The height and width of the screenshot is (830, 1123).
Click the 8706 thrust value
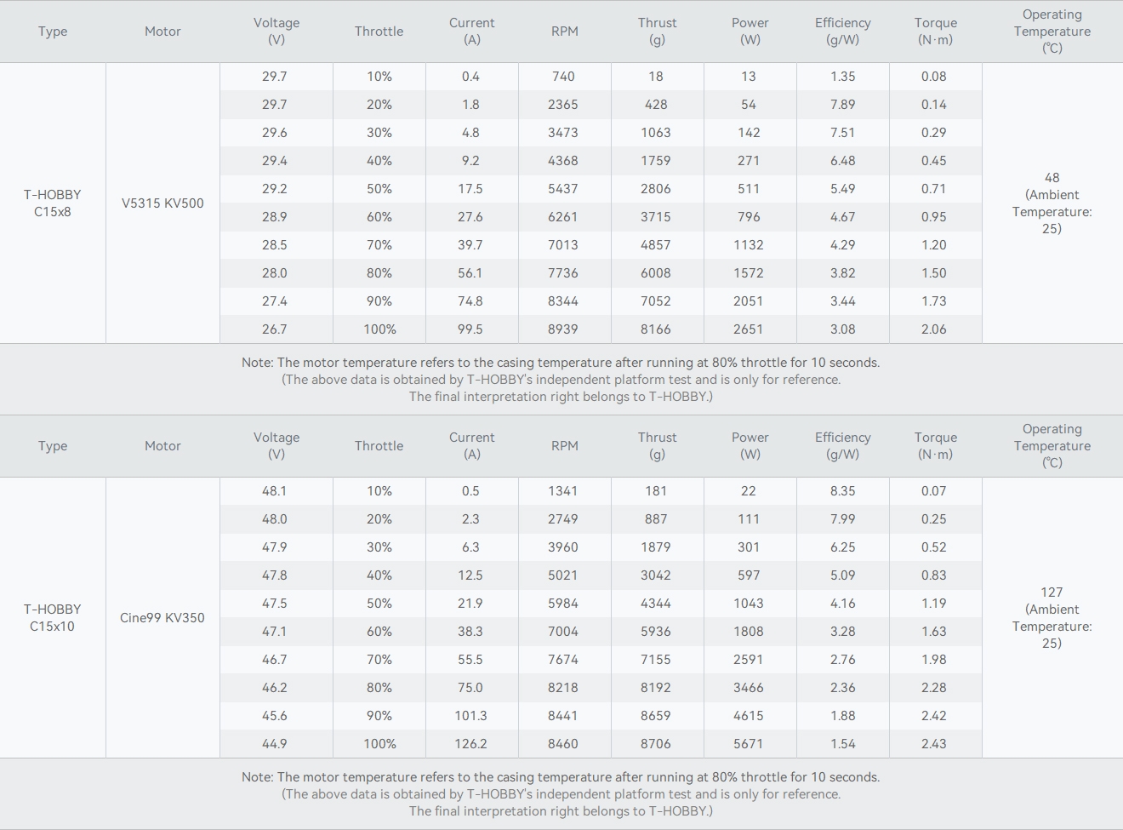[x=656, y=744]
